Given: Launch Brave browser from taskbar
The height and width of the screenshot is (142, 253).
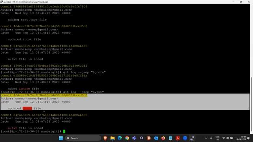Looking at the screenshot, I should [105, 138].
